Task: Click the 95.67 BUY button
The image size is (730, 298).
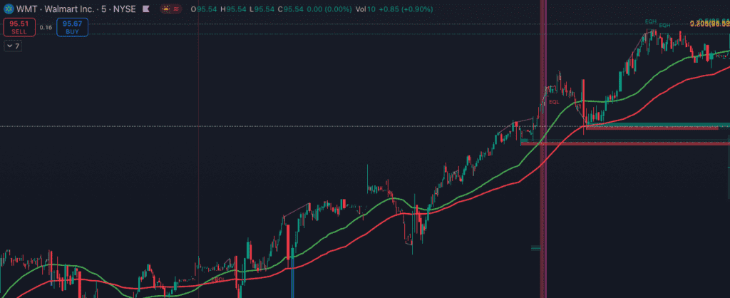Action: pos(72,27)
